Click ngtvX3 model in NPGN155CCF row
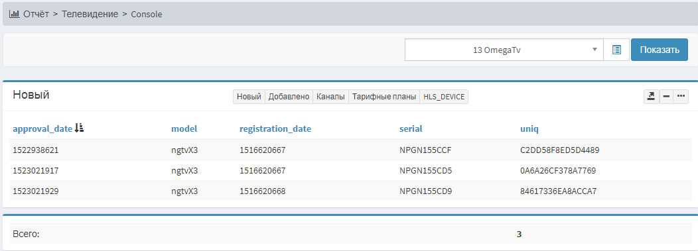 pos(184,150)
